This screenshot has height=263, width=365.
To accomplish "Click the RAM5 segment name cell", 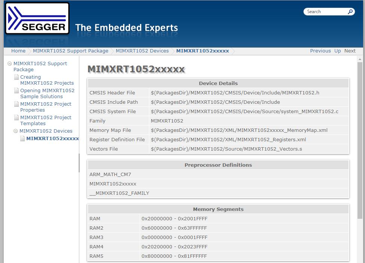I will coord(113,256).
